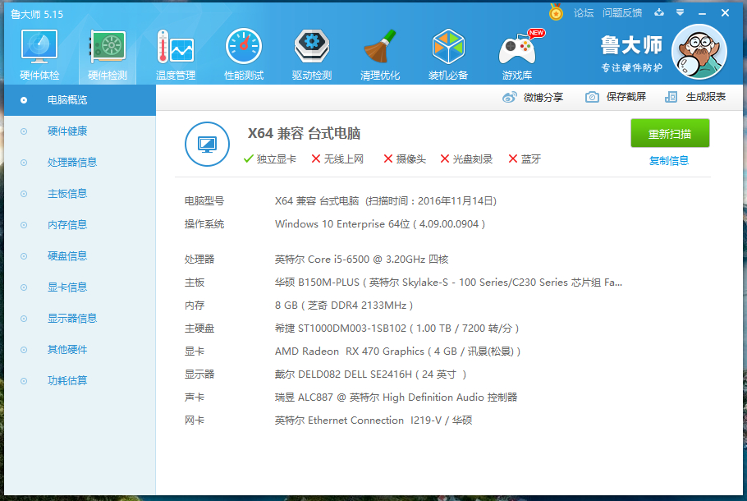Open the title bar dropdown menu arrow
Screen dimensions: 747x501
[x=681, y=12]
